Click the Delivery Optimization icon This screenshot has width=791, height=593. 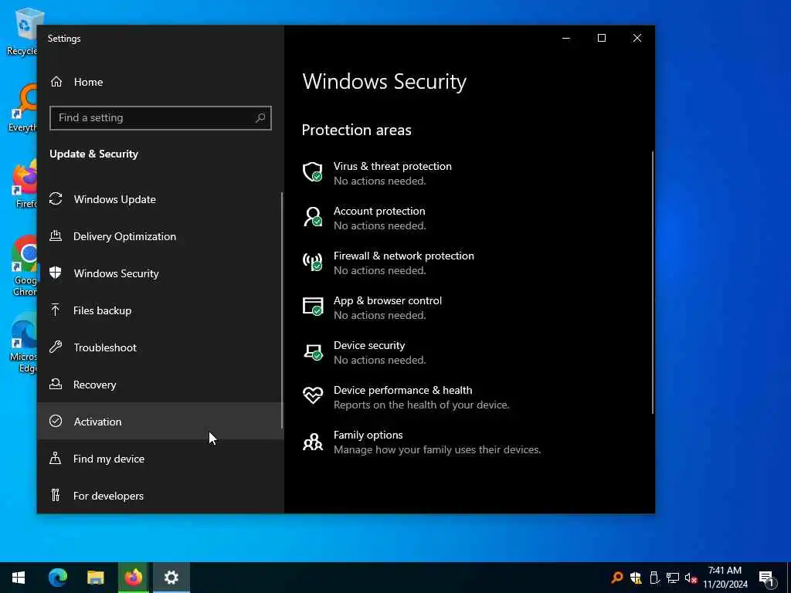click(x=56, y=236)
